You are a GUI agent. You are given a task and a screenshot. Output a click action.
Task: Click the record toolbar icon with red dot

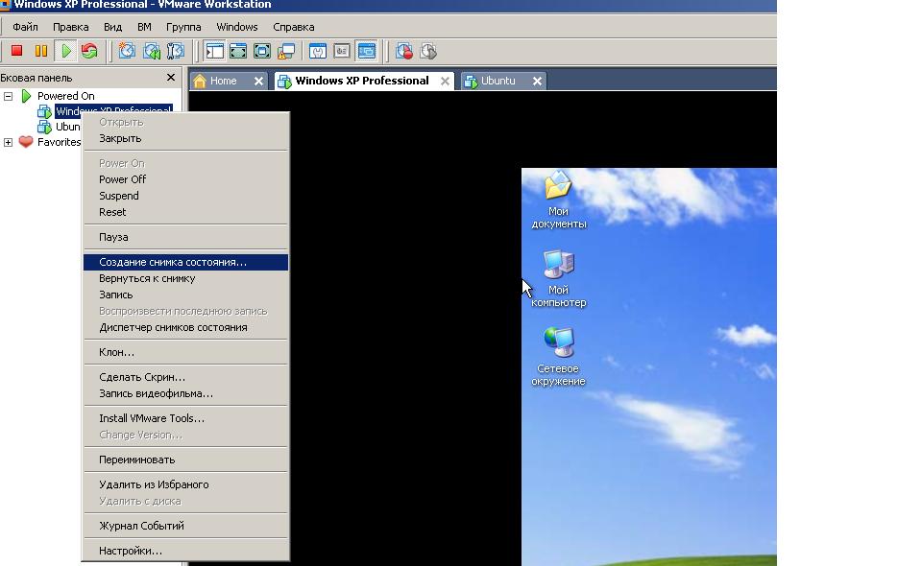[x=404, y=51]
